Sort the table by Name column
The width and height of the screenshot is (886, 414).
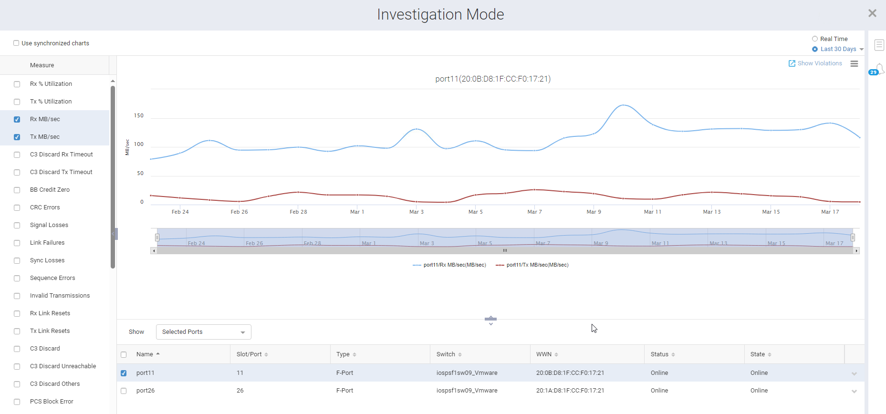(145, 354)
